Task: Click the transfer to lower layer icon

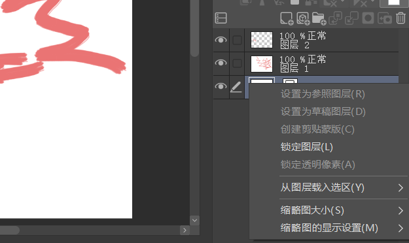Action: tap(335, 18)
